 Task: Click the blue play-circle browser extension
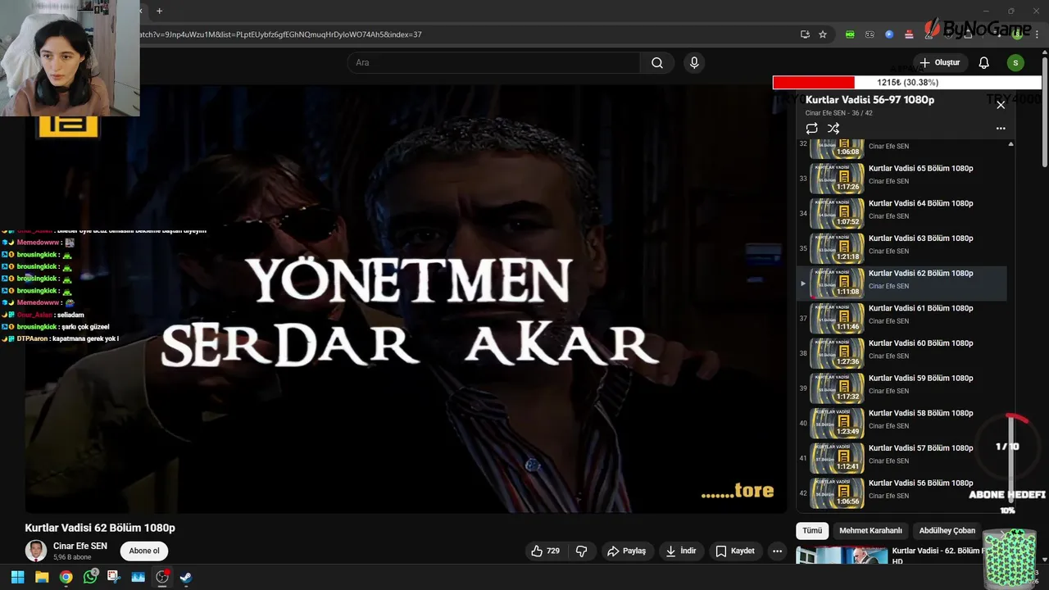(x=889, y=34)
